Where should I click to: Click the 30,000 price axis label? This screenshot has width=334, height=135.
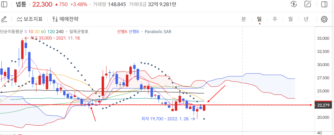tap(323, 65)
